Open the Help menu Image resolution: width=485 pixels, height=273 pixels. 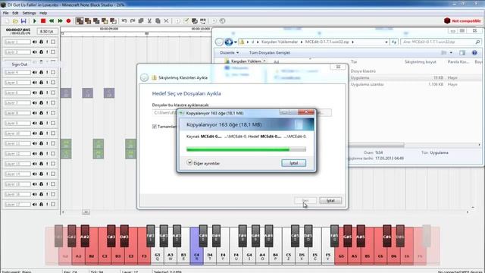(43, 13)
